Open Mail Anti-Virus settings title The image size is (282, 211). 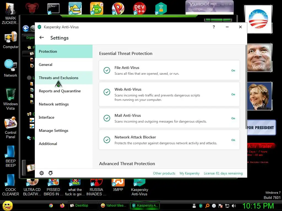(128, 115)
